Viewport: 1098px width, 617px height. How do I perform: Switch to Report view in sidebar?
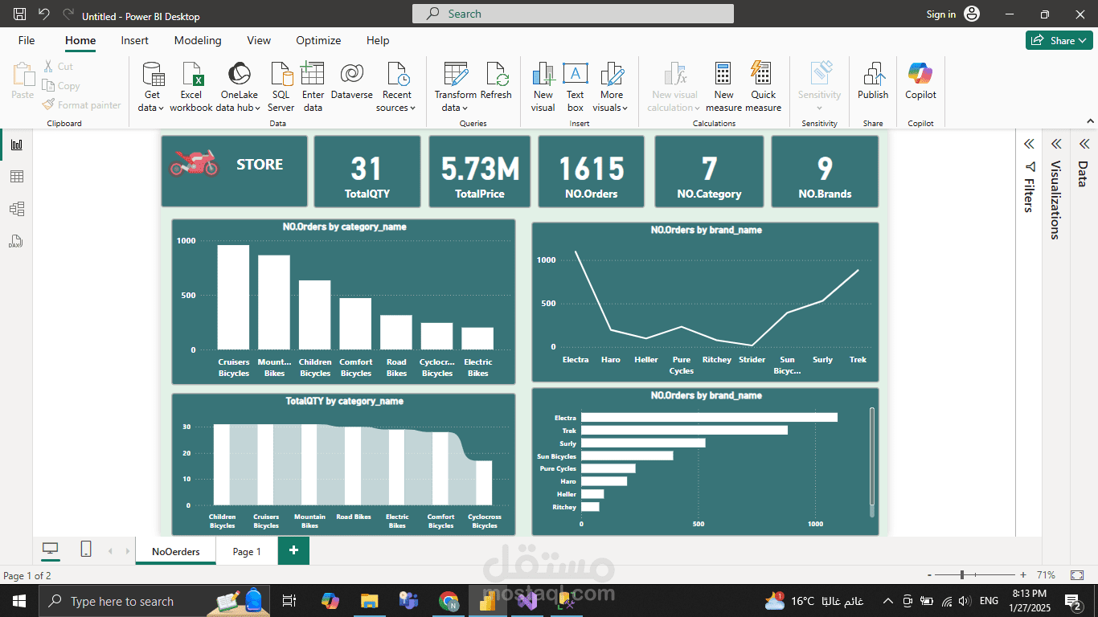(x=16, y=145)
